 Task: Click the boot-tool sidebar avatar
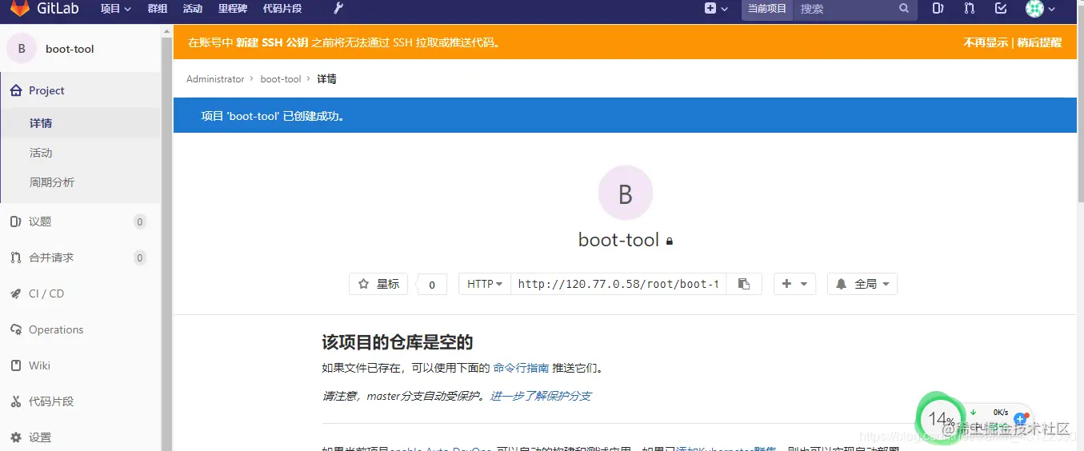click(22, 49)
